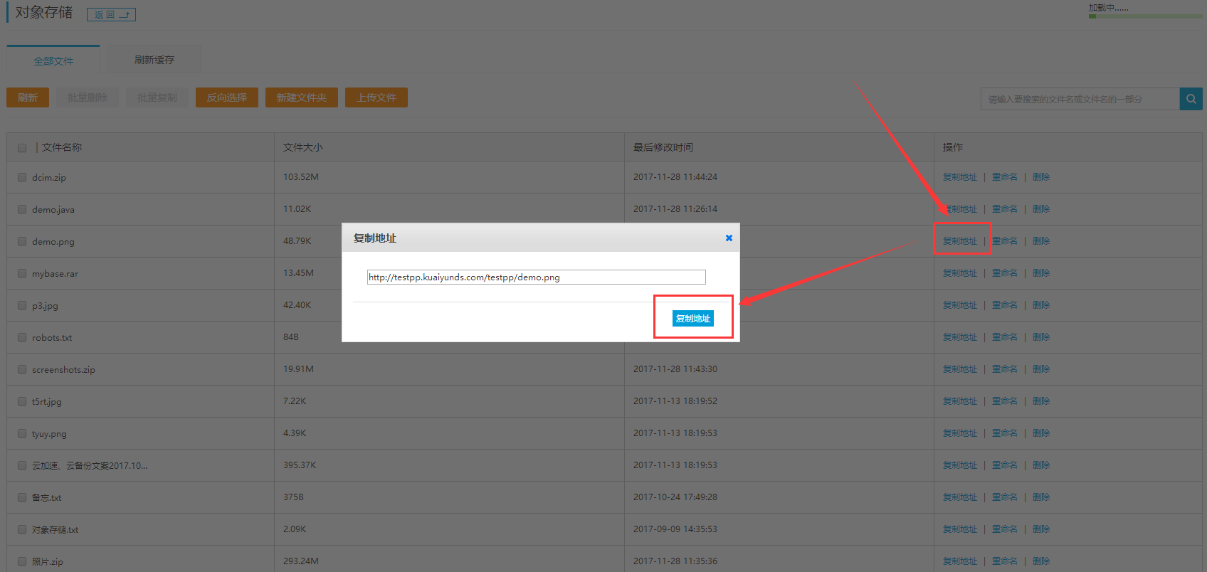Click the 上传文件 upload button
1207x572 pixels.
376,97
